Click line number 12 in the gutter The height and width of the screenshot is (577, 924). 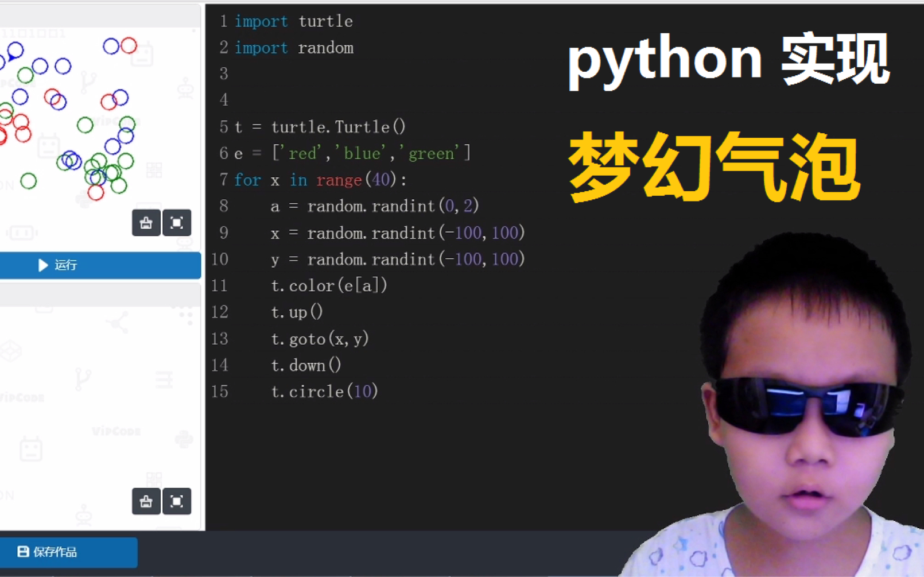coord(220,312)
